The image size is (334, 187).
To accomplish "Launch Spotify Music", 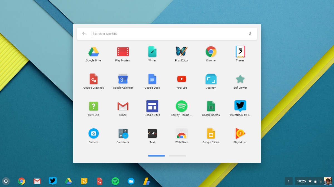I will [181, 106].
